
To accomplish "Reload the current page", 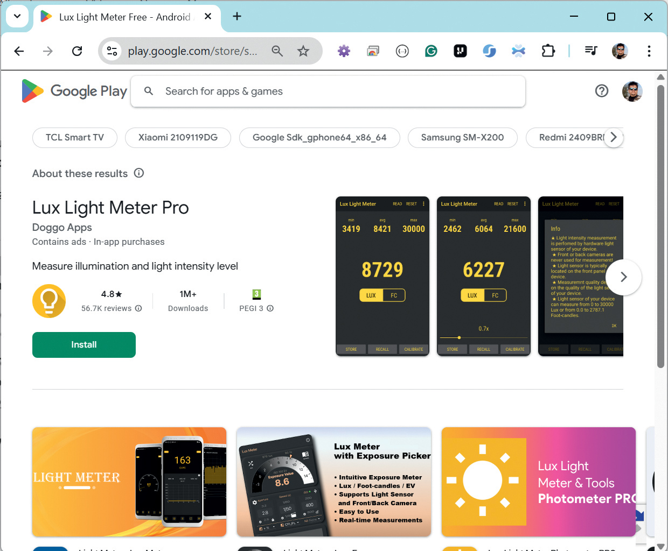I will [77, 51].
